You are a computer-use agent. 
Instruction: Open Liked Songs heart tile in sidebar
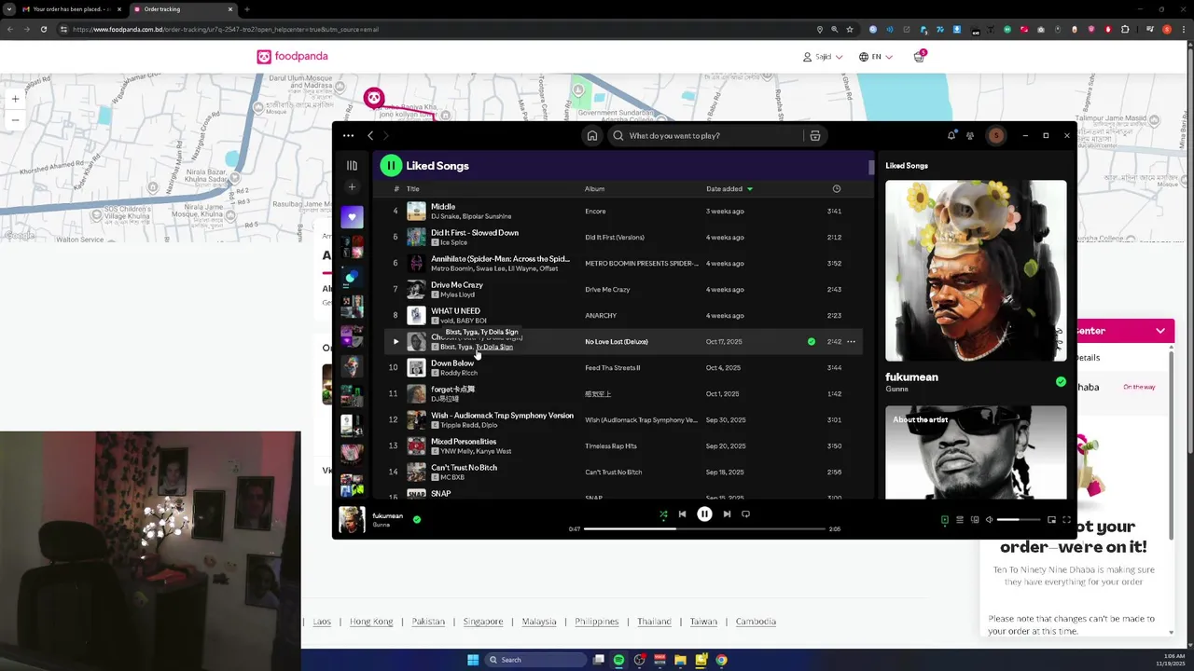click(x=352, y=217)
